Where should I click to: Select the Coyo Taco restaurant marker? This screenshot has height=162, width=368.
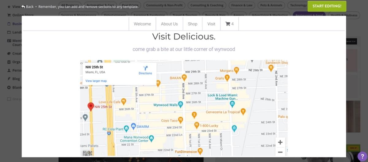point(180,120)
